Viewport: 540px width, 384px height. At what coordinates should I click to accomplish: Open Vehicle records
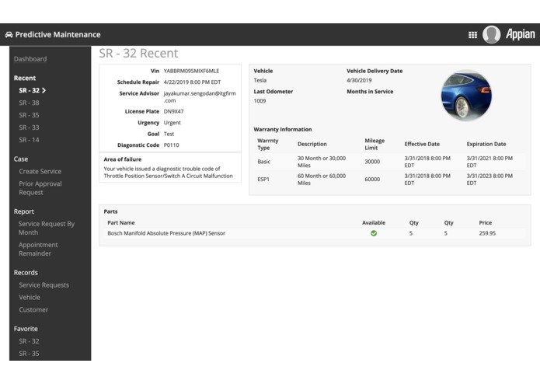point(30,298)
